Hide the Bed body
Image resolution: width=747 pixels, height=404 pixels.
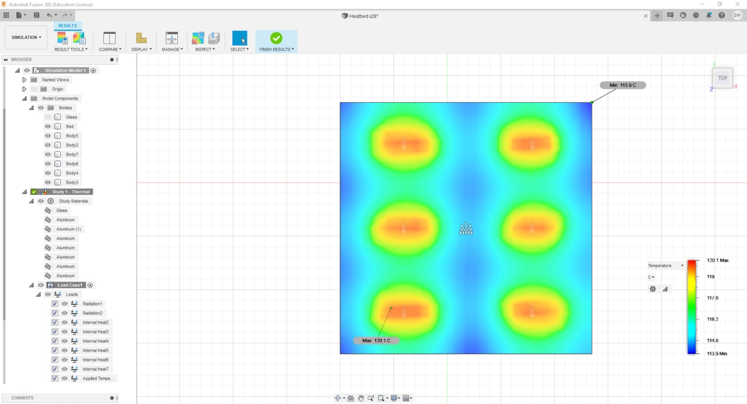[x=48, y=127]
